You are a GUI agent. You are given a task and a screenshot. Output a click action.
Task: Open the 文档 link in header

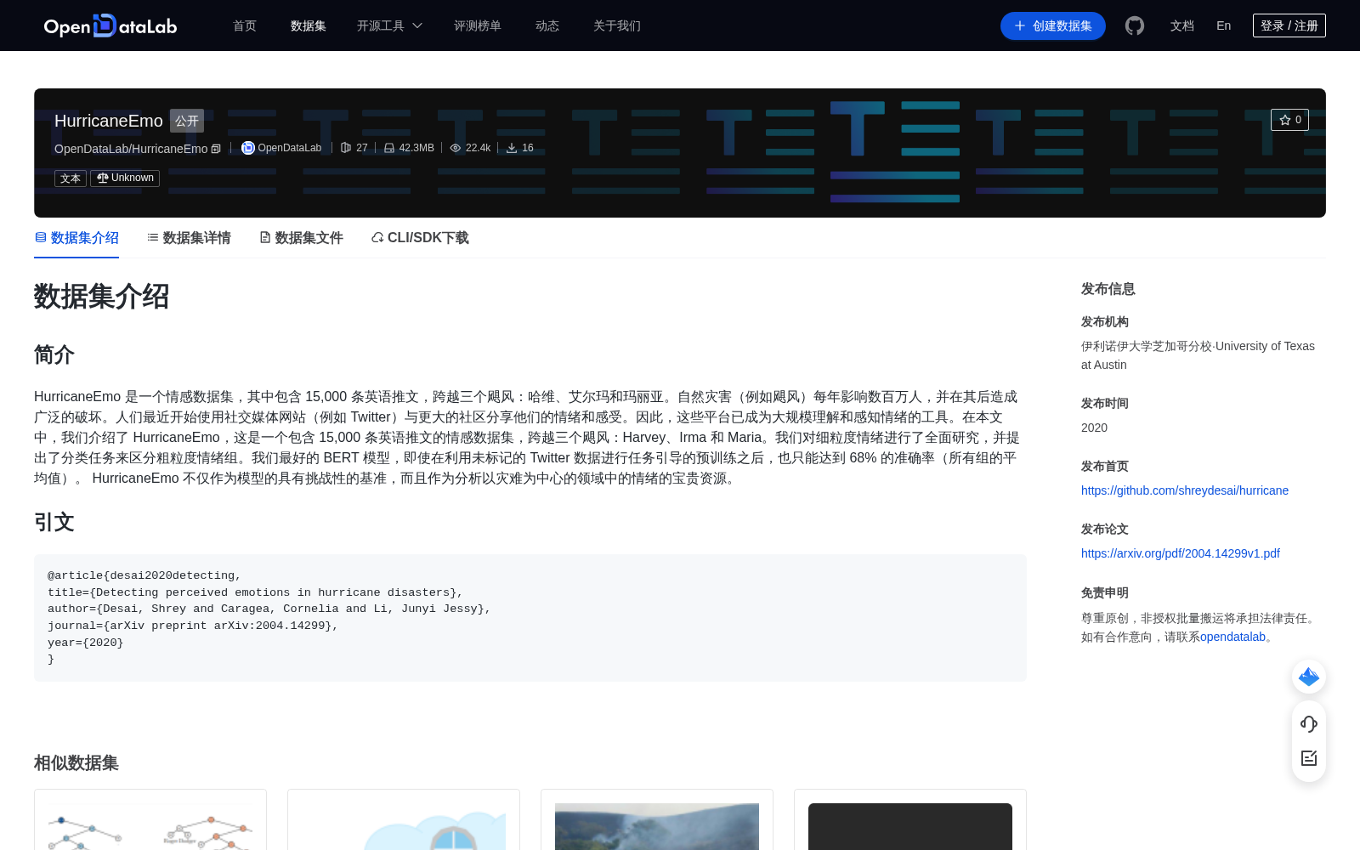coord(1182,25)
